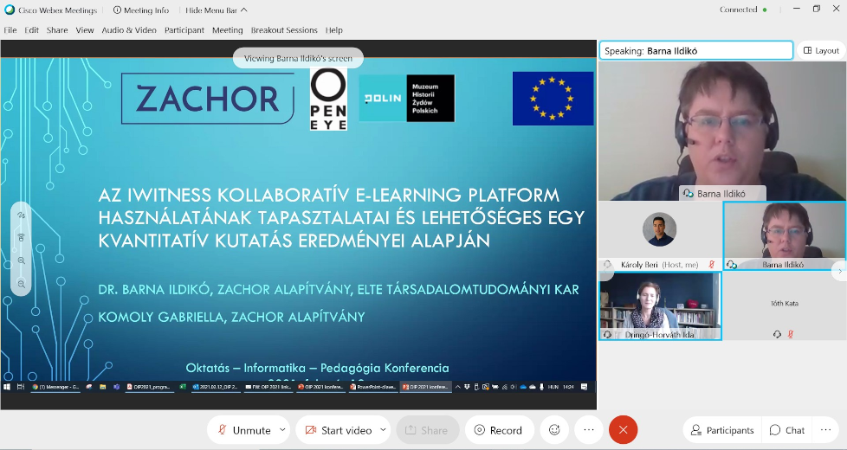Screen dimensions: 847x450
Task: Click the Cisco Webex Meetings logo icon
Action: pos(10,10)
